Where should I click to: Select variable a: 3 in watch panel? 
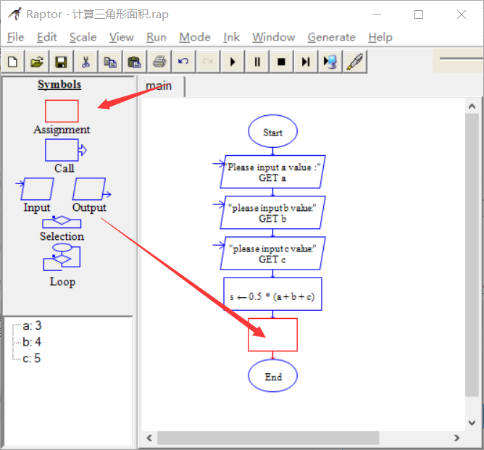tap(32, 325)
